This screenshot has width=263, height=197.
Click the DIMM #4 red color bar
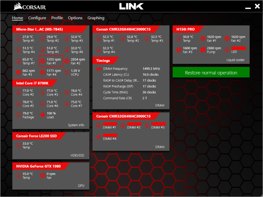tap(110, 135)
